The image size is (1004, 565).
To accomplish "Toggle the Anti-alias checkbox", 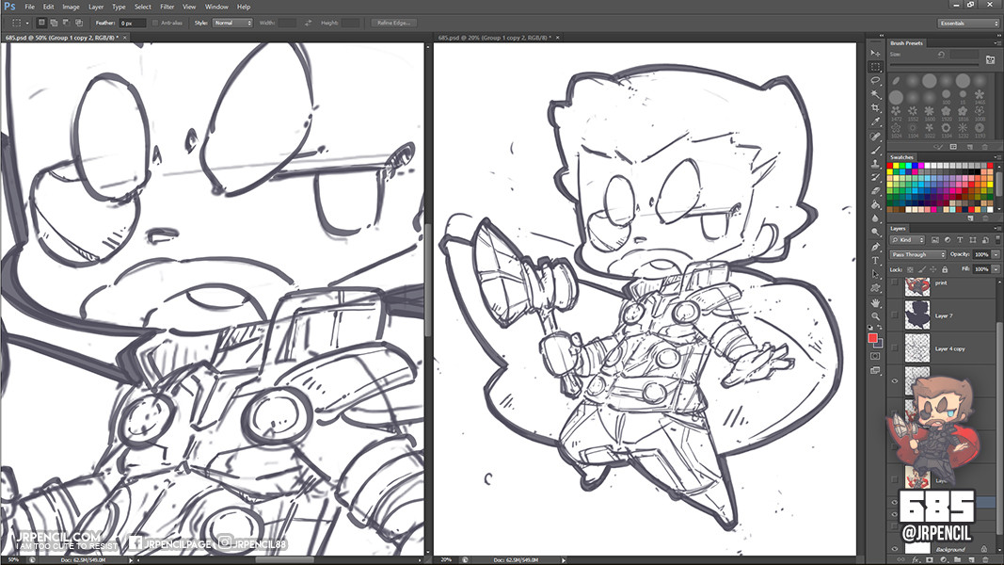I will click(x=155, y=23).
